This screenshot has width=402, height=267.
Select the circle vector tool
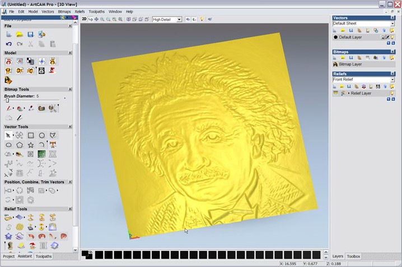click(41, 135)
